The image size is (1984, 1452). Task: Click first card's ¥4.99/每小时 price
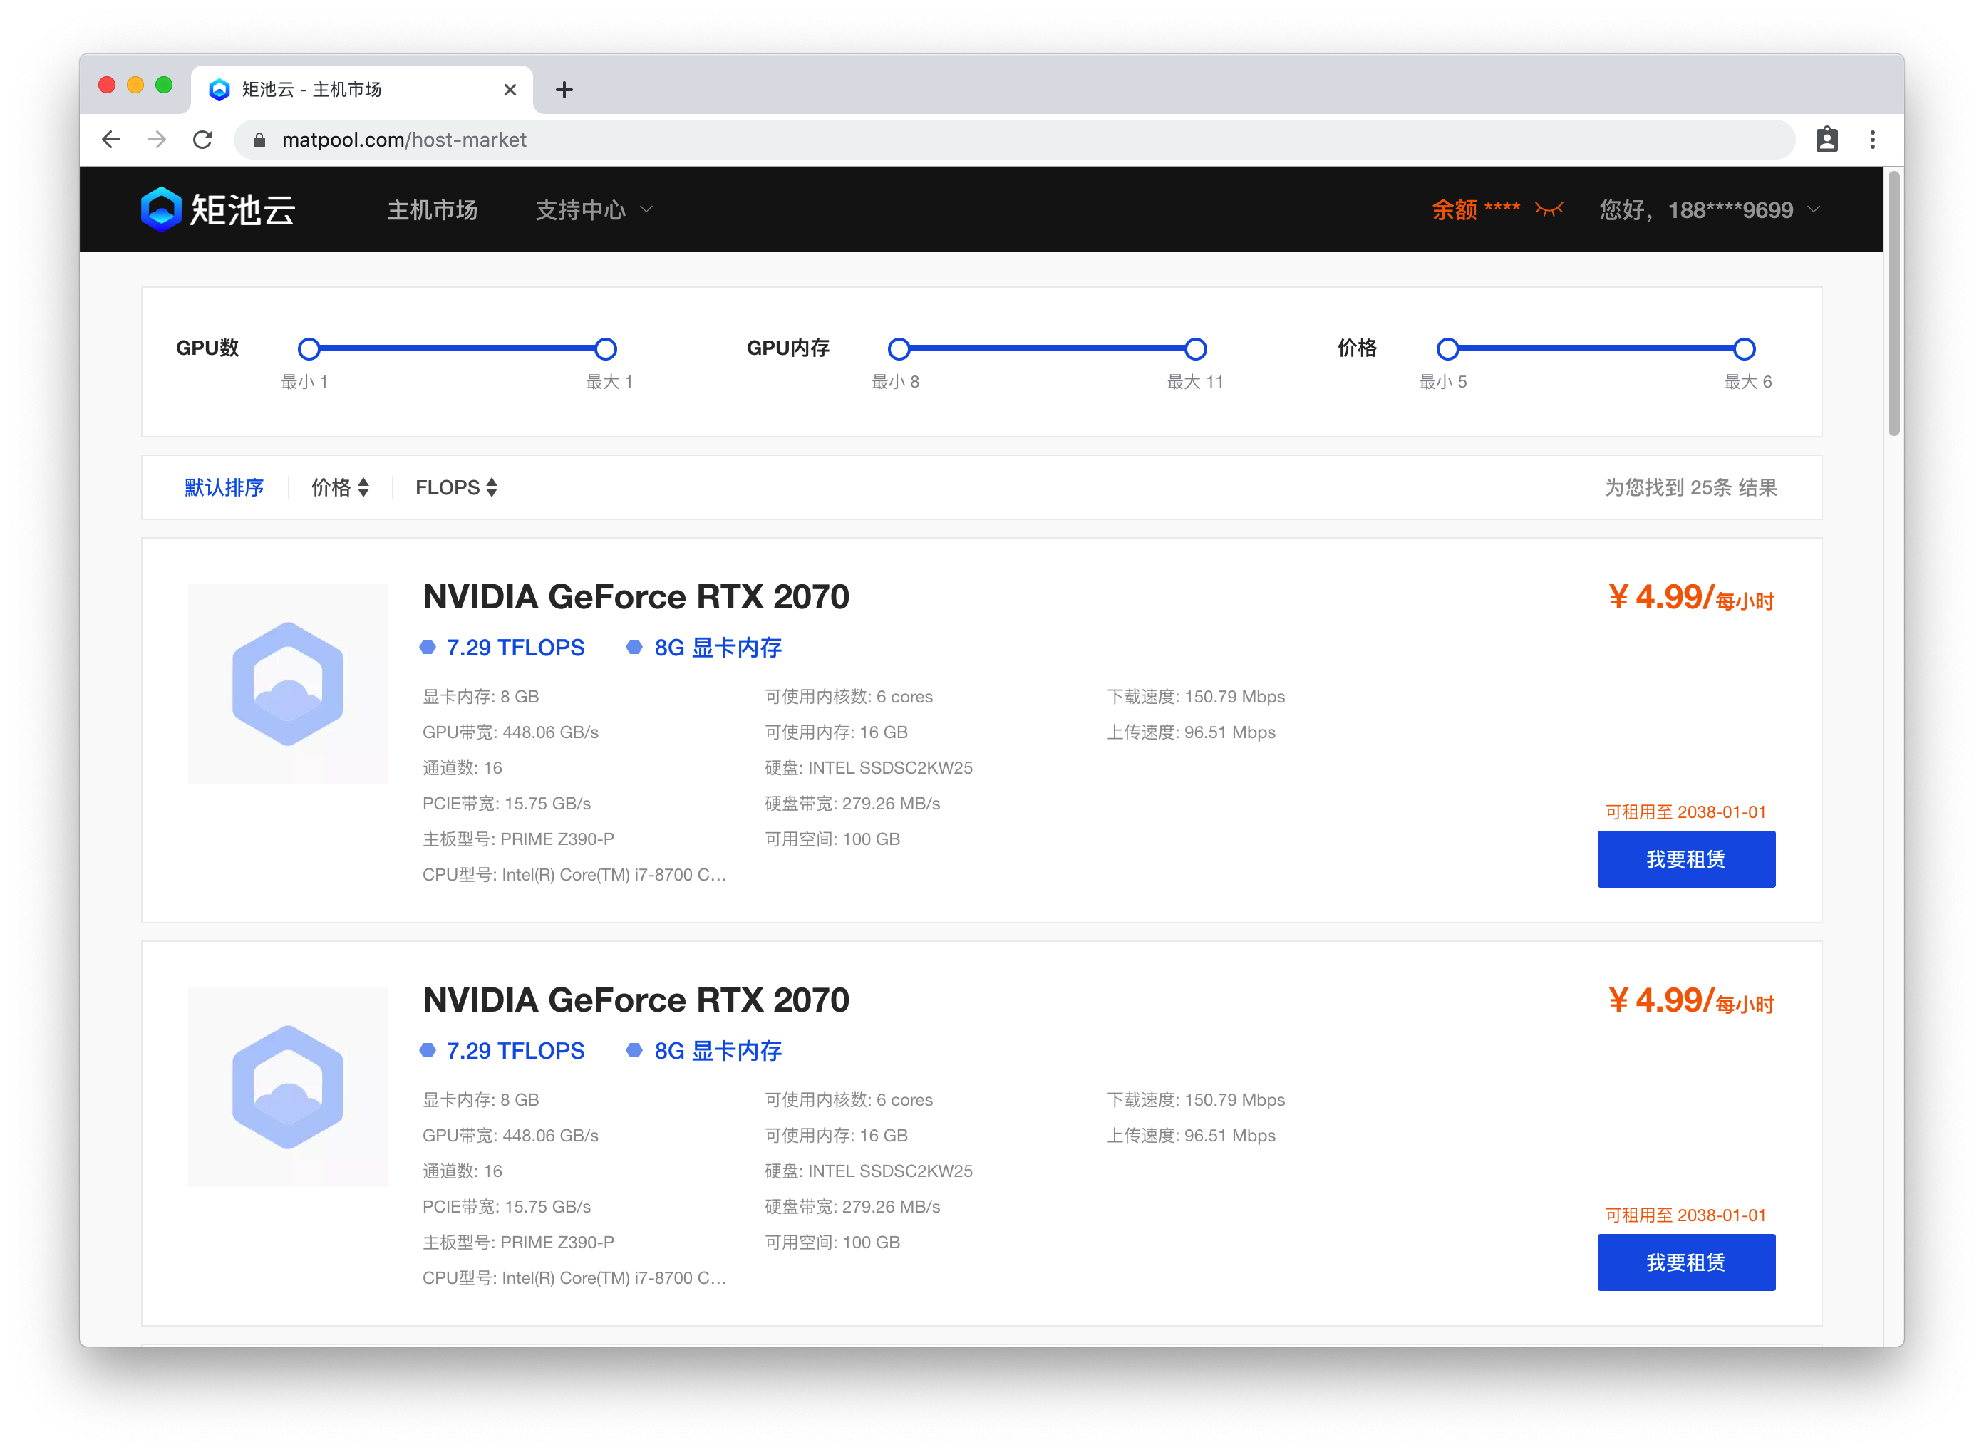pyautogui.click(x=1690, y=598)
